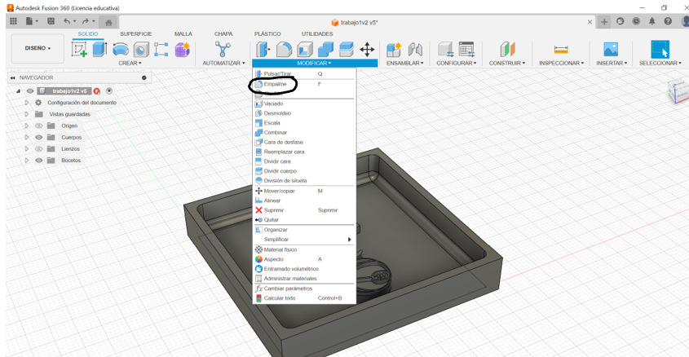Choose Combinar in the Modificar menu
The width and height of the screenshot is (689, 357).
[304, 133]
